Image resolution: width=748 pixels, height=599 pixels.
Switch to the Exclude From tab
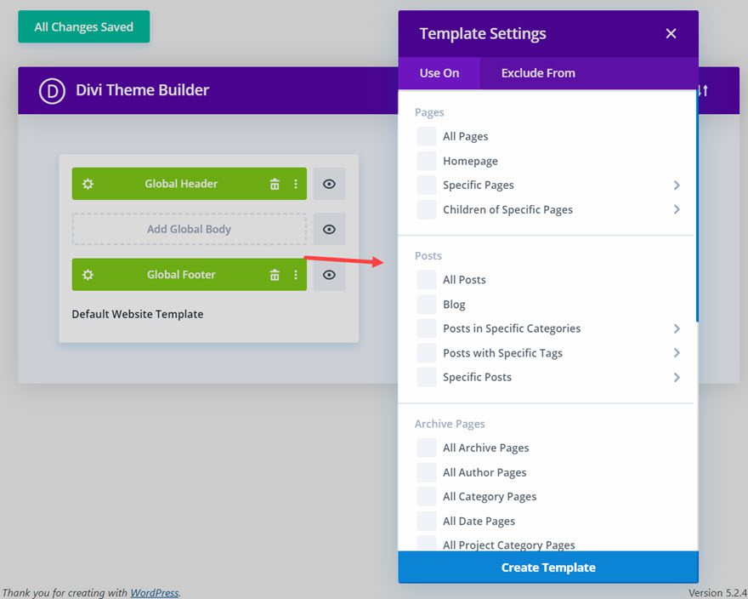click(x=538, y=73)
